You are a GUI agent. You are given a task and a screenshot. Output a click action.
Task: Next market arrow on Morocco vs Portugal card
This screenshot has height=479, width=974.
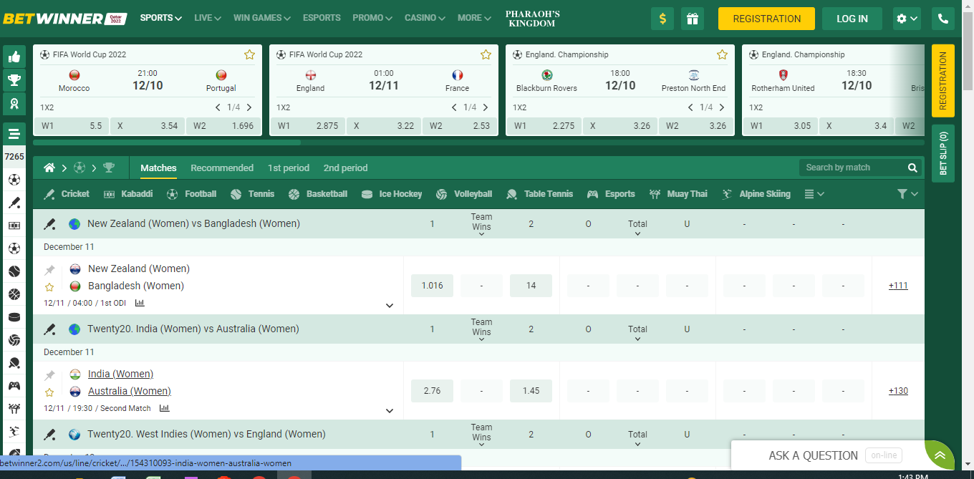[x=249, y=107]
